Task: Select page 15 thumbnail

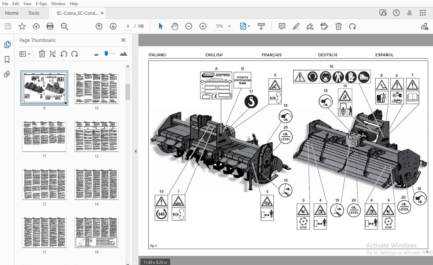Action: (44, 232)
